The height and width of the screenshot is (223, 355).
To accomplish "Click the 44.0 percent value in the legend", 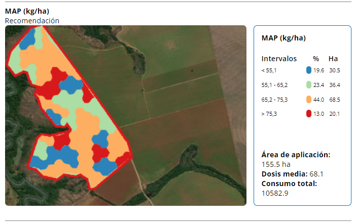I will [319, 100].
